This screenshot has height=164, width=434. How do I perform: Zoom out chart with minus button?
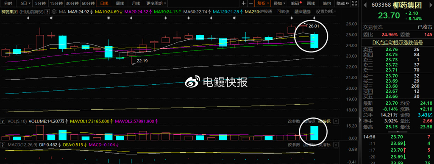(x=251, y=3)
